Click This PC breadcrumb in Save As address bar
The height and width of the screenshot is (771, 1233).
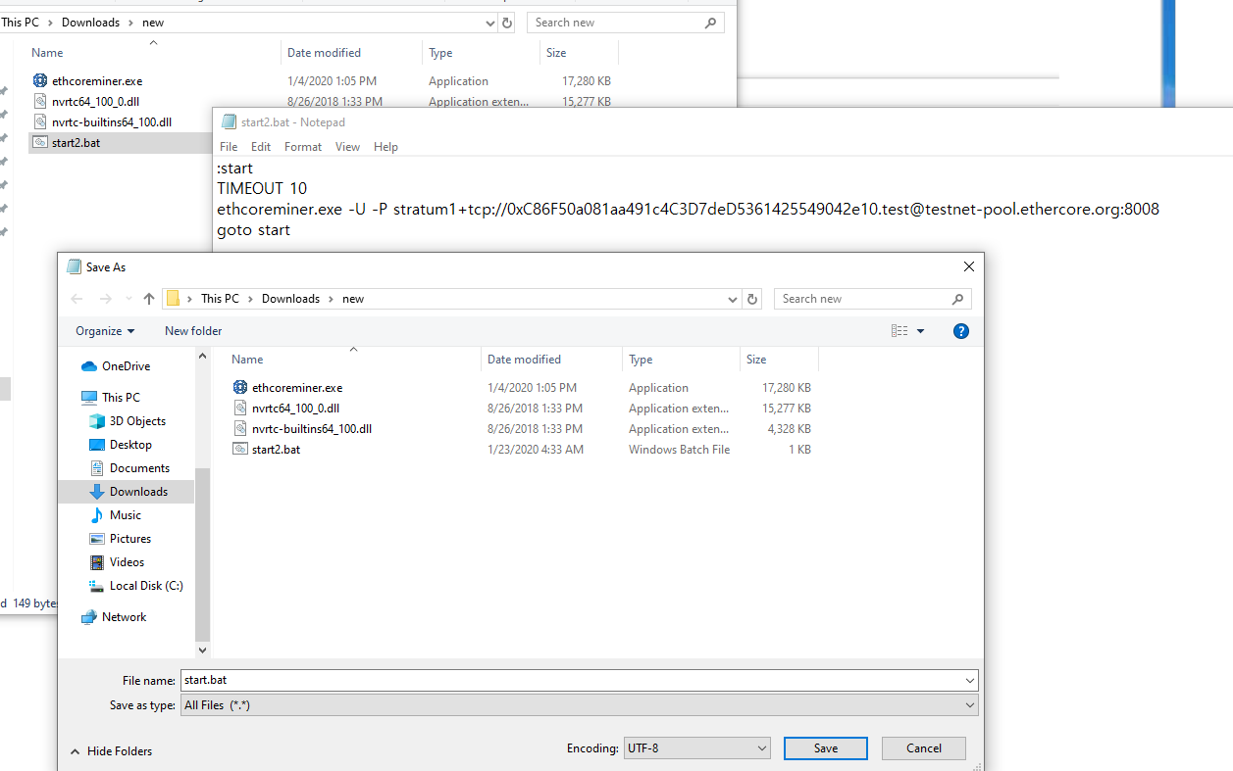(220, 299)
